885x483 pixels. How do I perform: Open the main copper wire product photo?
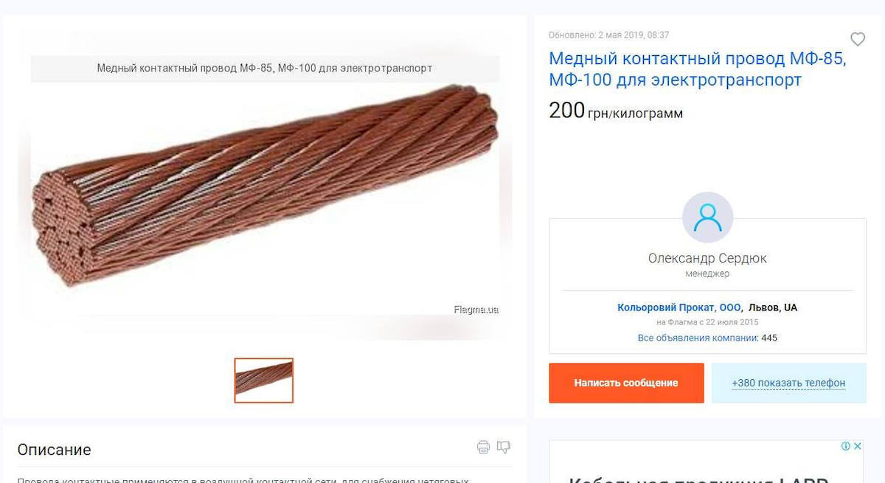(x=265, y=189)
